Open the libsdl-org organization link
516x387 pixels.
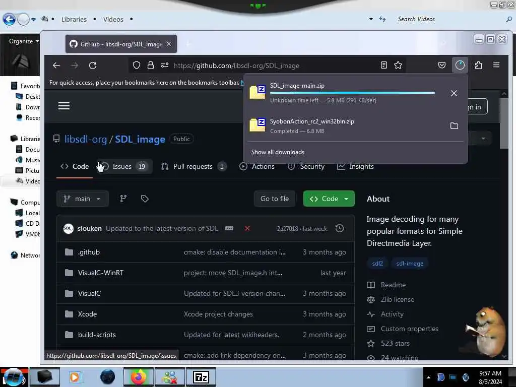pos(86,139)
